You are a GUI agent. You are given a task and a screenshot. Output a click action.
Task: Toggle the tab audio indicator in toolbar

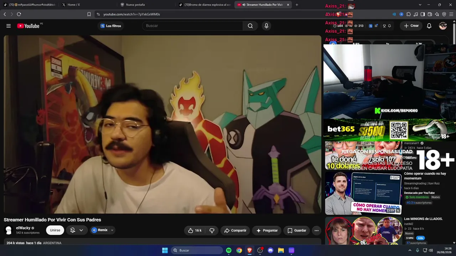click(394, 14)
